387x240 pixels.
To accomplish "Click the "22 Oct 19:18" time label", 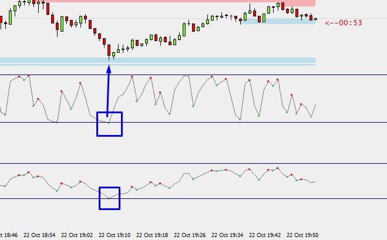I will [152, 235].
